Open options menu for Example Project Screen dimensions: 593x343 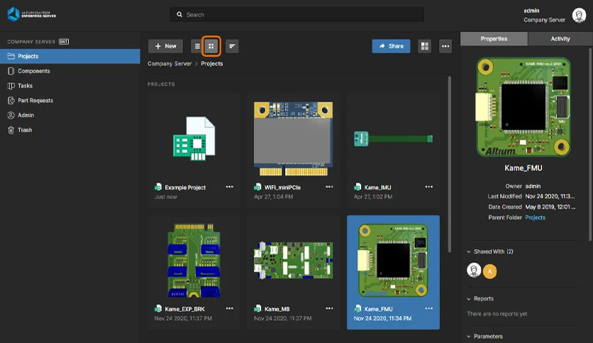[229, 186]
